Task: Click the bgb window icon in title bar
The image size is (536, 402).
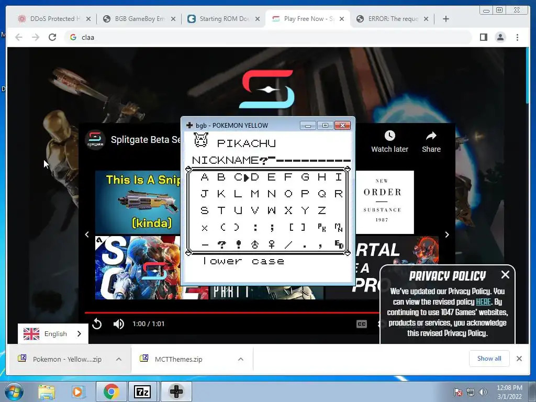Action: 189,125
